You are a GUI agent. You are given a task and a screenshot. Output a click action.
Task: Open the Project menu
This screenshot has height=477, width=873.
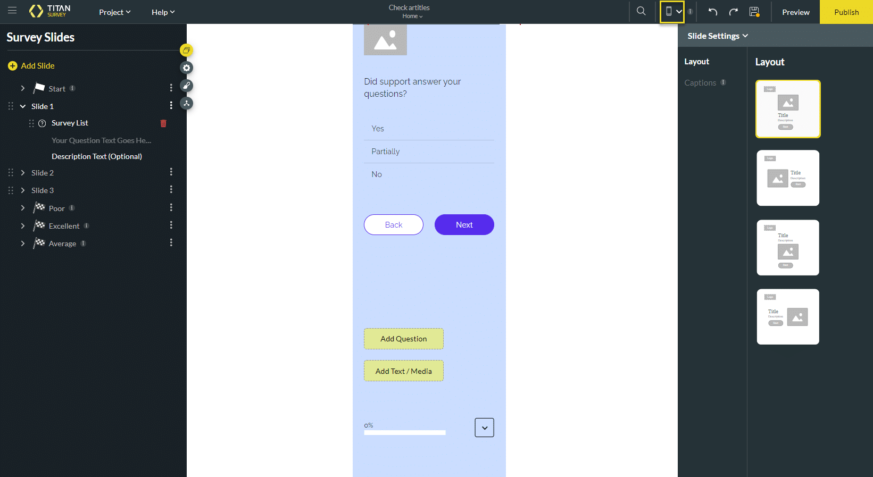click(114, 12)
